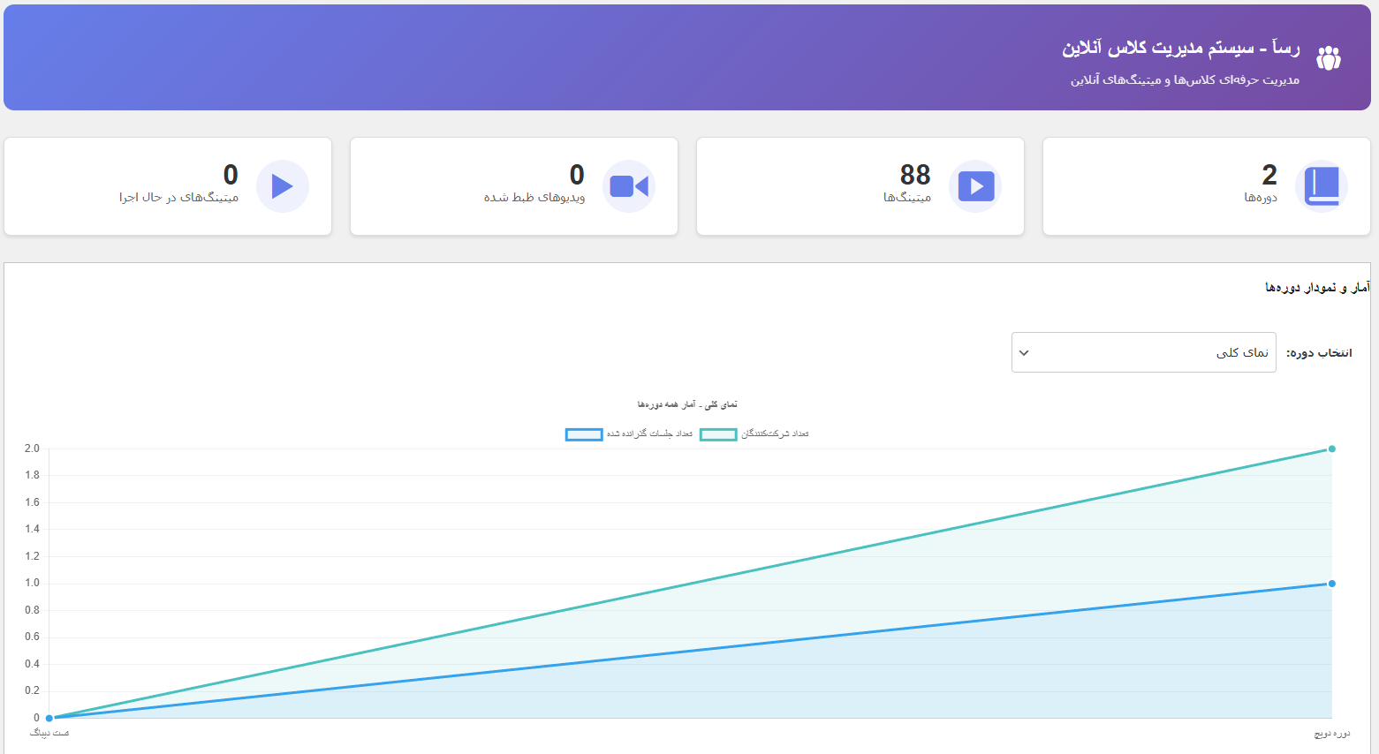Click the chart title نمای کلی - آمار همه دوره‌ها

[x=687, y=404]
